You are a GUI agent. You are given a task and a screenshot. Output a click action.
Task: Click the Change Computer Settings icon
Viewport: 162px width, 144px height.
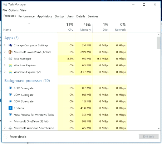(10, 45)
